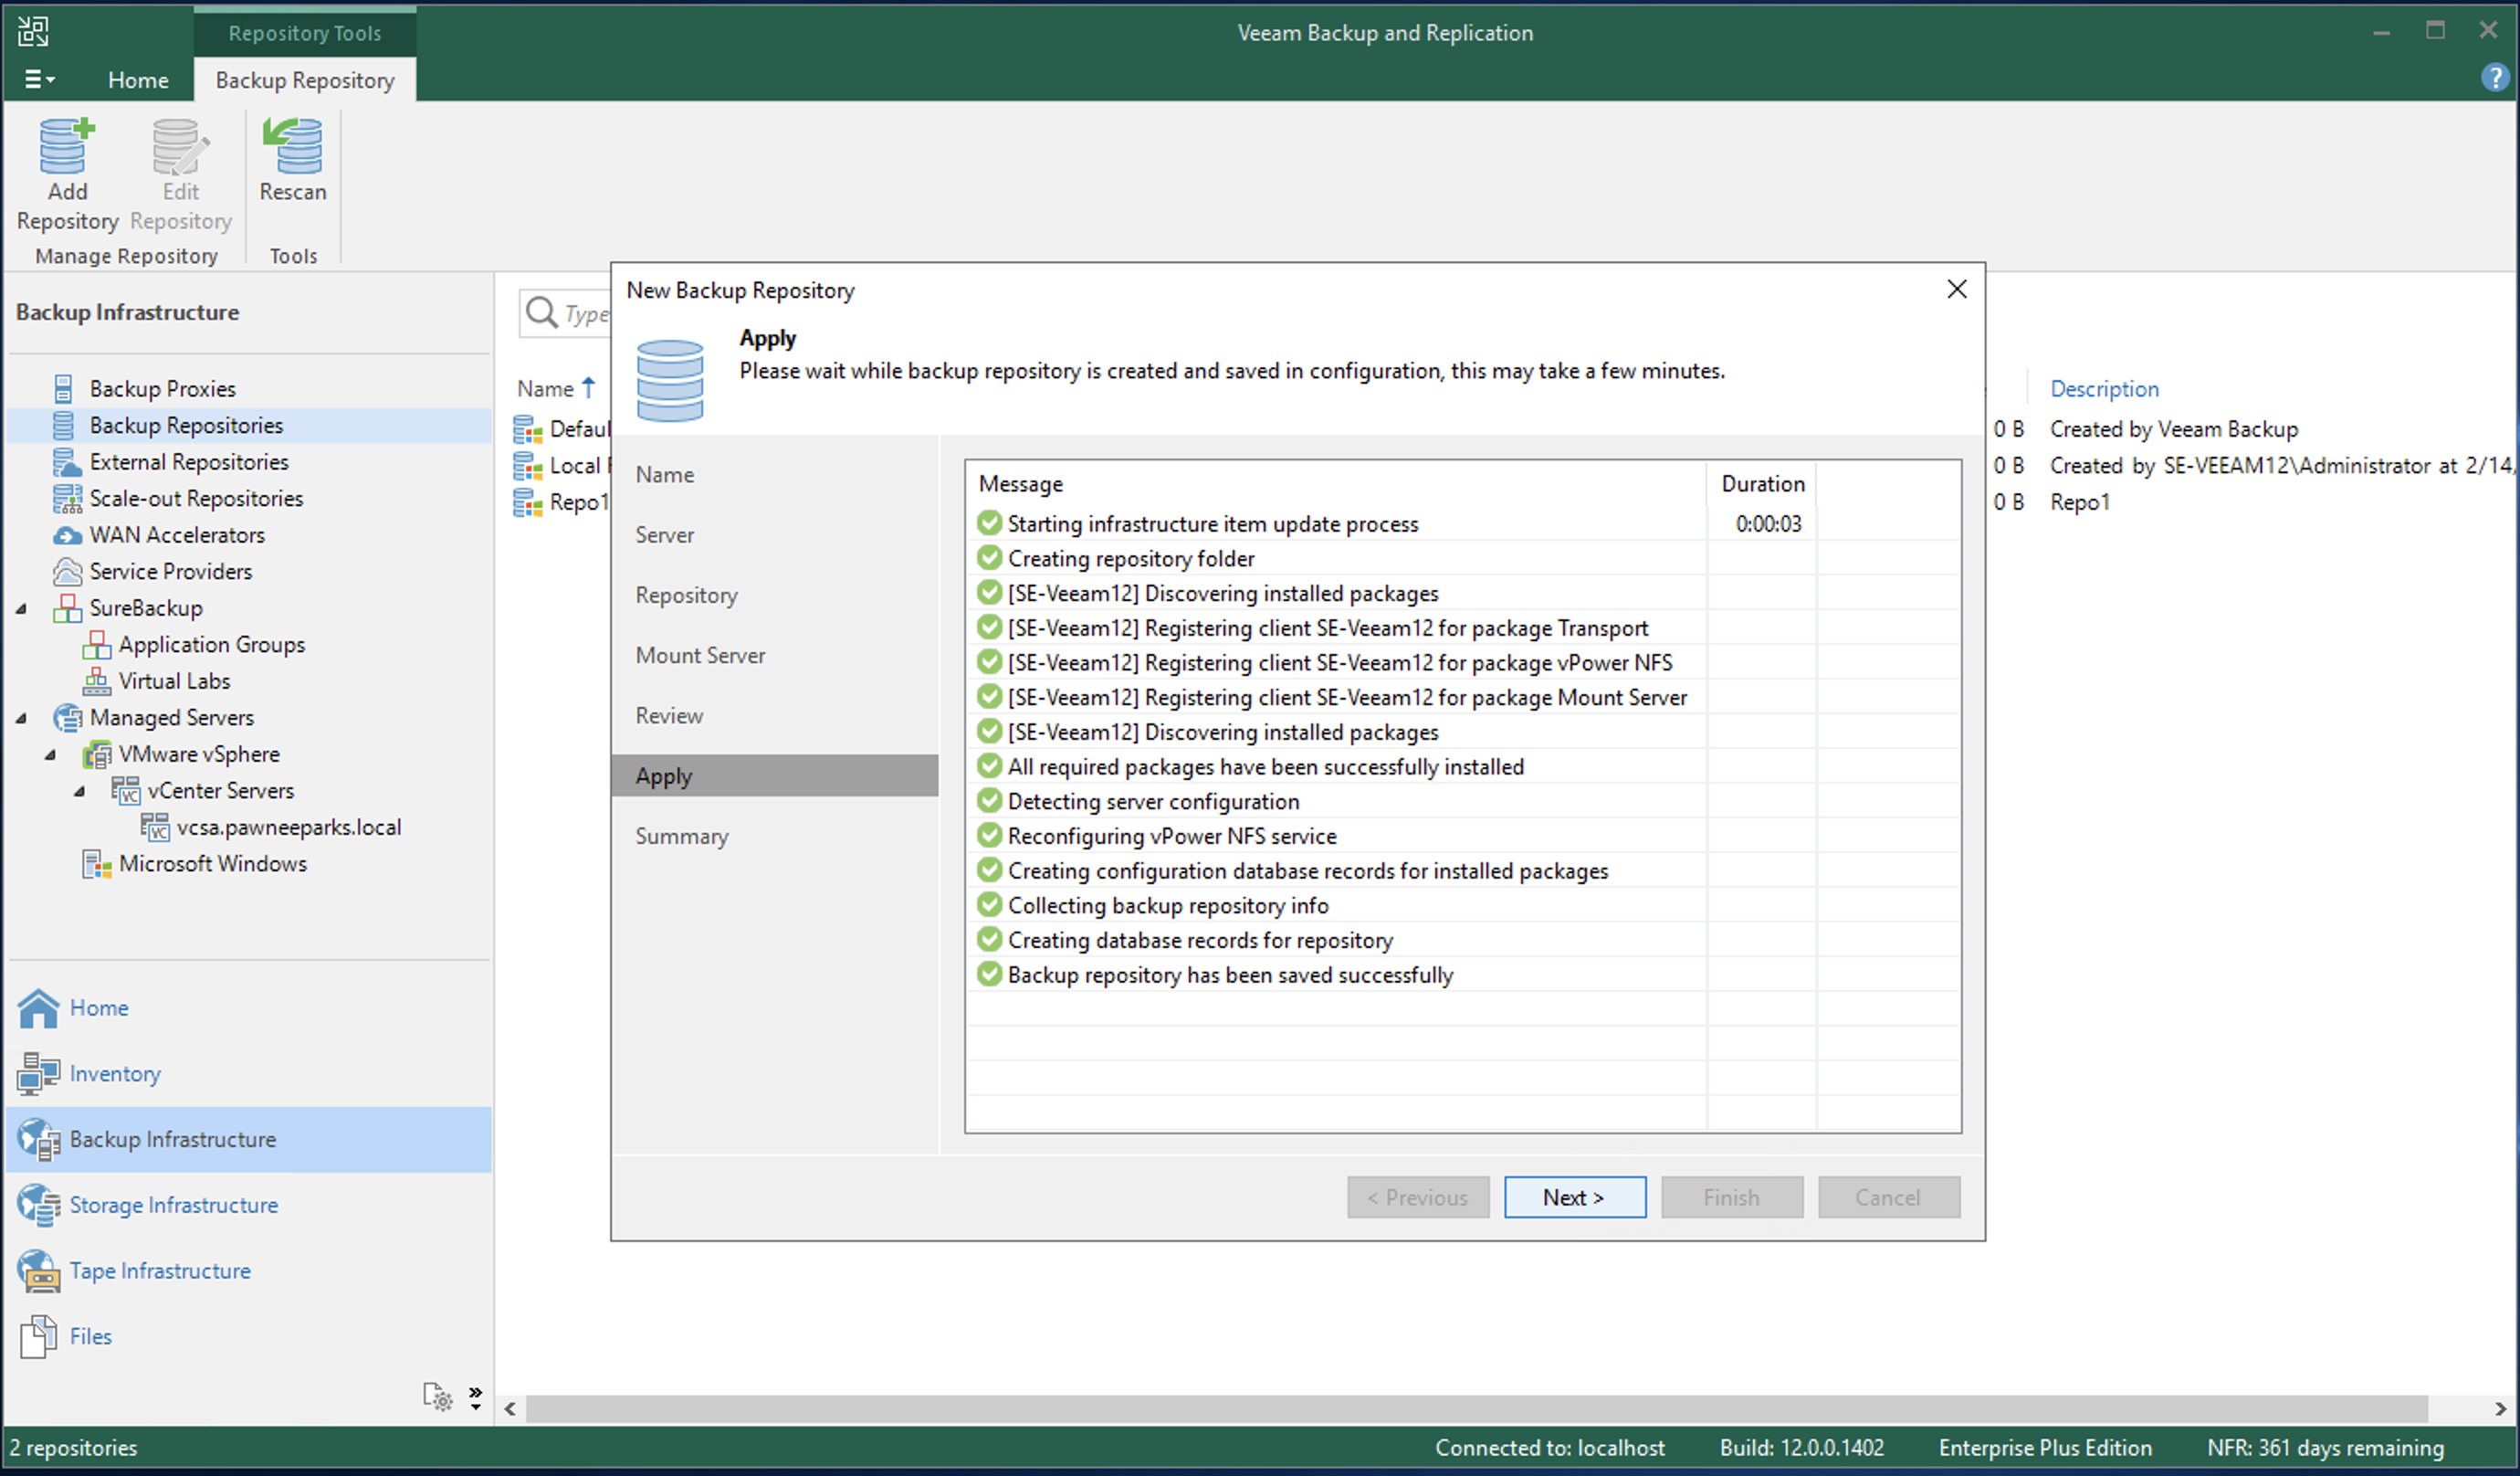The image size is (2520, 1476).
Task: Click 'Connected to: localhost' status text
Action: [x=1549, y=1447]
